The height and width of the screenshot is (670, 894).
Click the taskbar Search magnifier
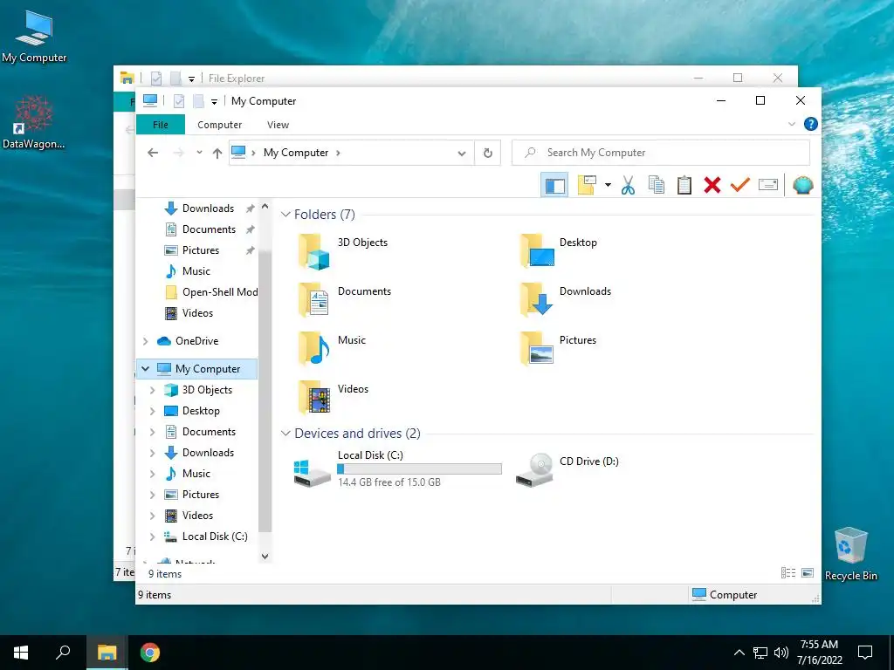(x=63, y=653)
